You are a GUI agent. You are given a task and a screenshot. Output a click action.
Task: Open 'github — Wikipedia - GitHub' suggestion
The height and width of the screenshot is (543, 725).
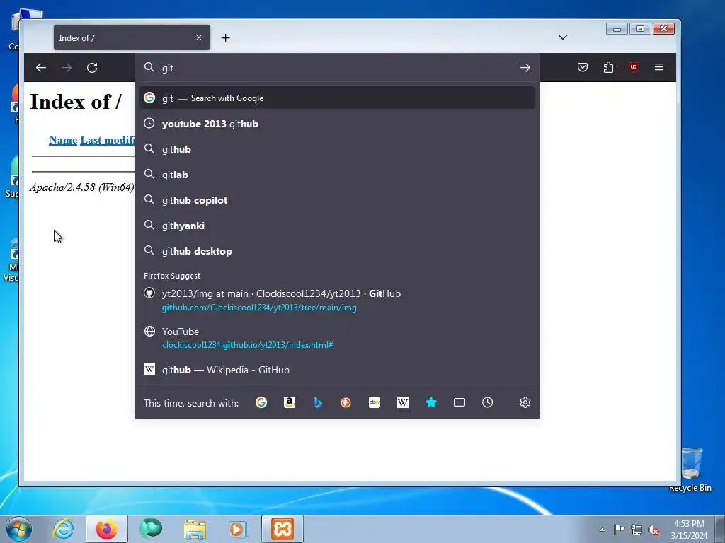337,370
